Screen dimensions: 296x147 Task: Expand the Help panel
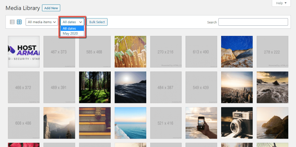point(281,3)
